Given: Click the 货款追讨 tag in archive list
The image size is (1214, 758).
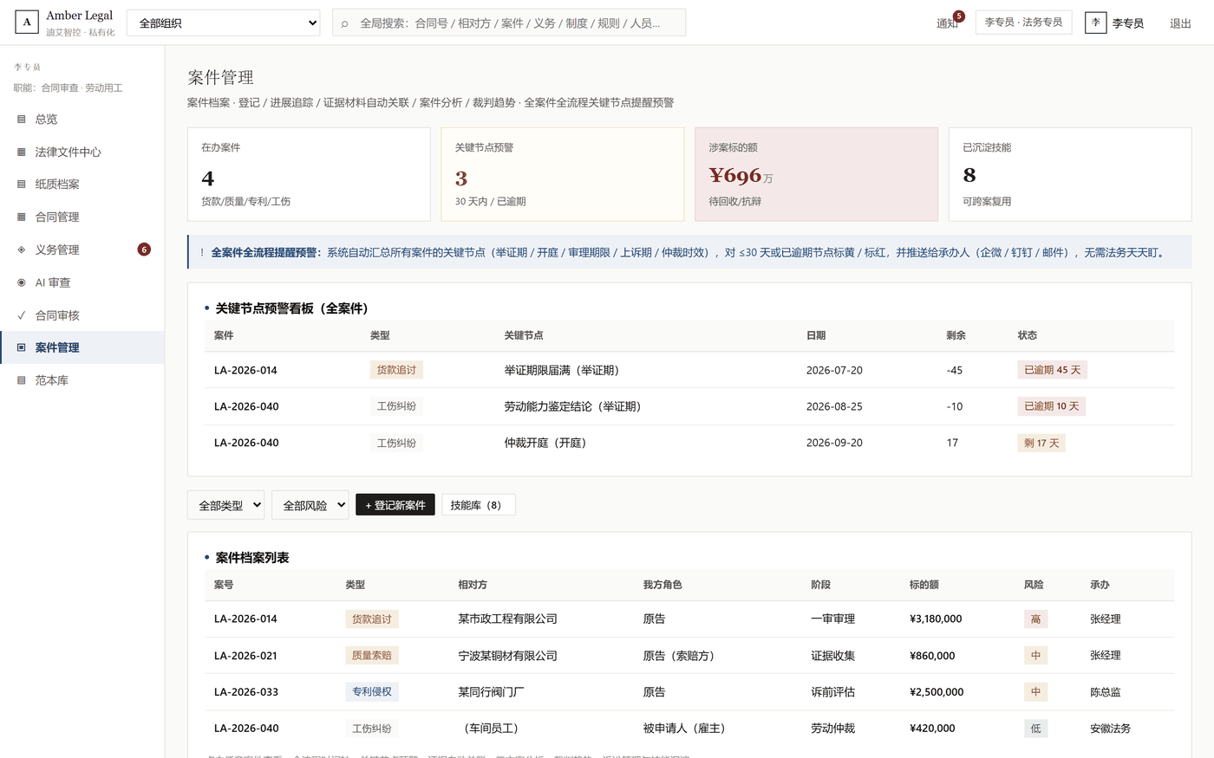Looking at the screenshot, I should point(372,619).
